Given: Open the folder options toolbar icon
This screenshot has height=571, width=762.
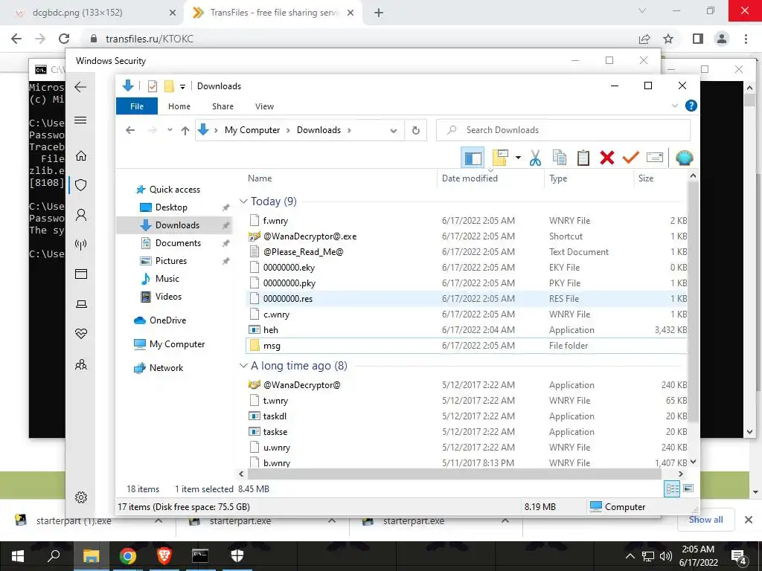Looking at the screenshot, I should pyautogui.click(x=501, y=158).
